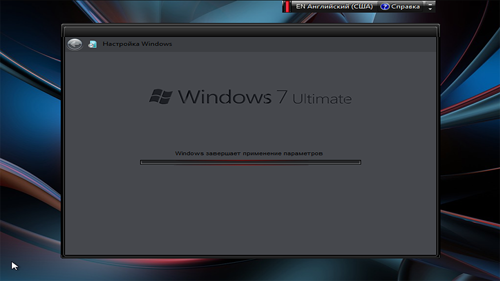Select the EN Английский (США) language indicator
Screen dimensions: 500x281
click(334, 6)
